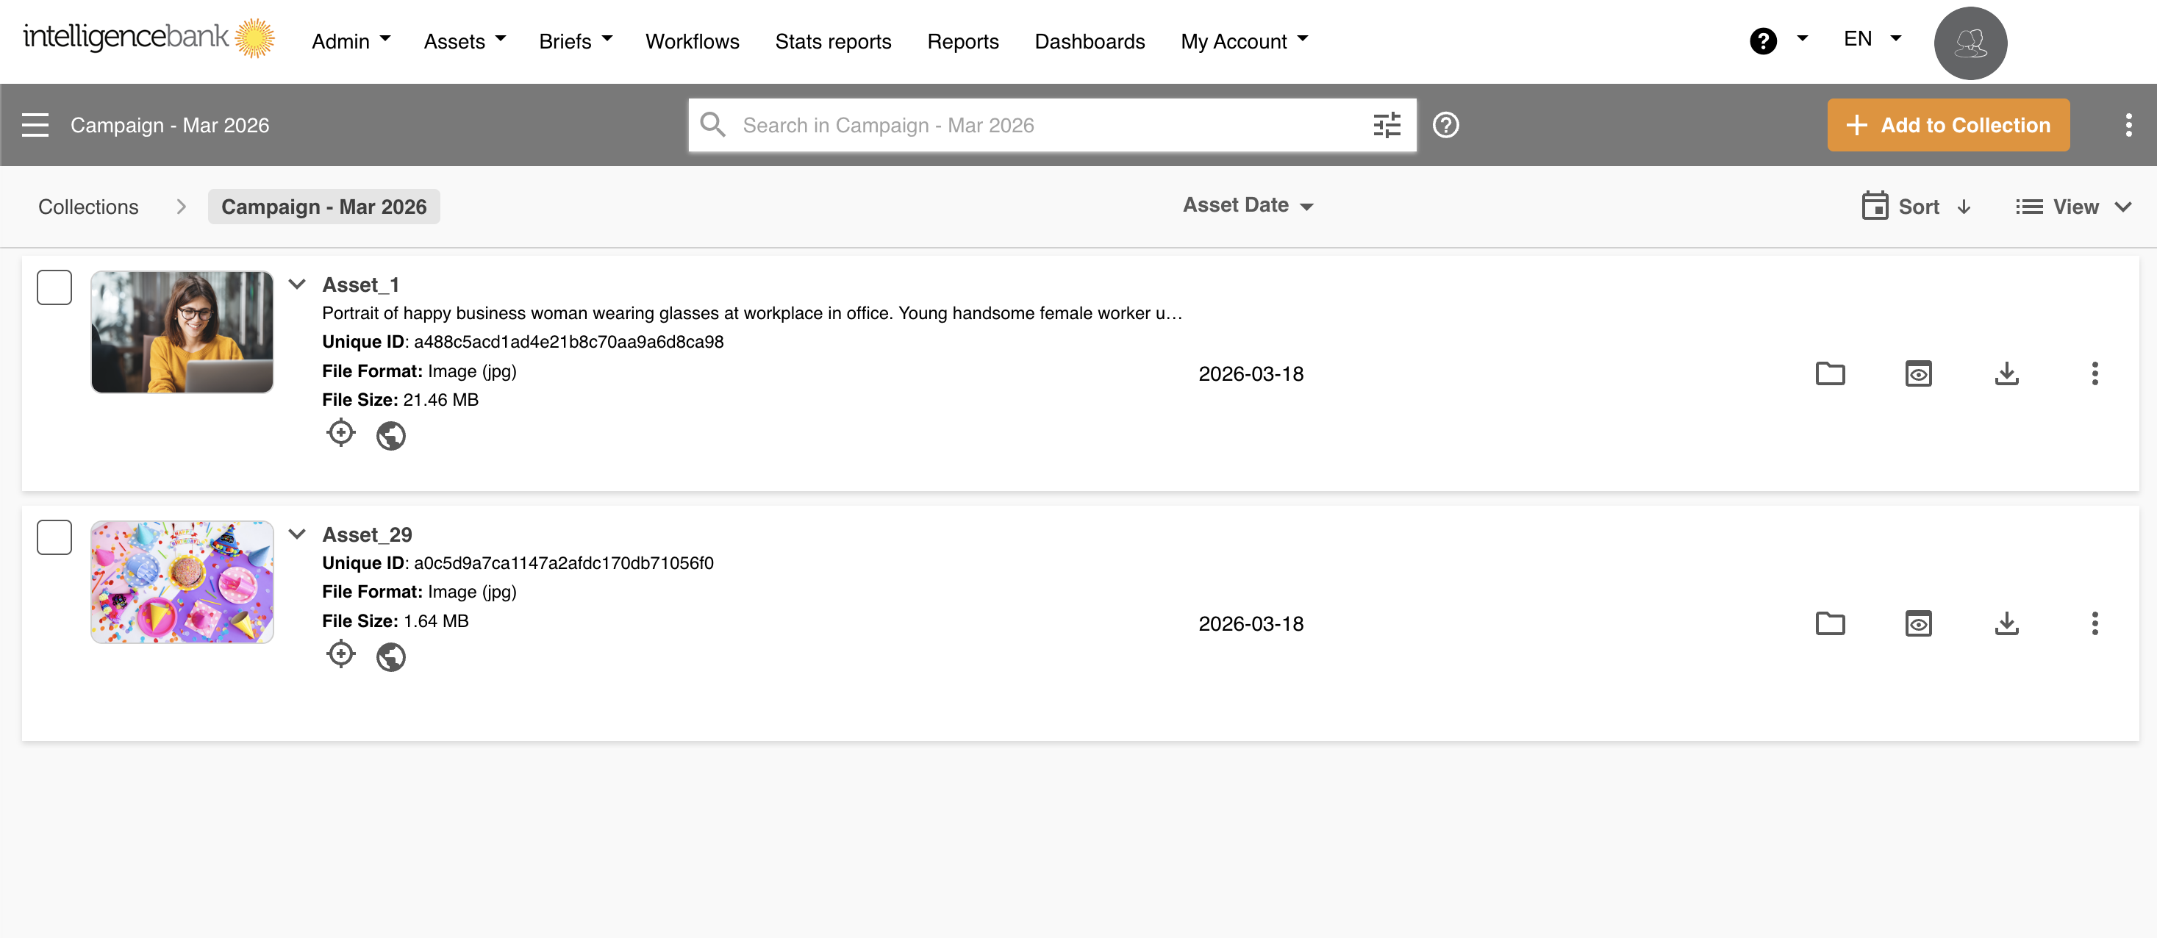The height and width of the screenshot is (938, 2157).
Task: Open Asset_29's three-dot options menu
Action: point(2095,624)
